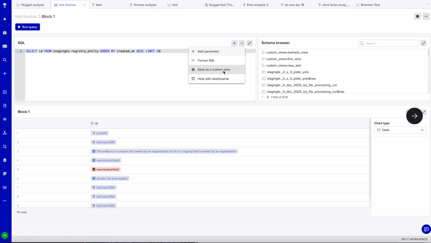Choose Format SQL from the menu
Viewport: 431px width, 243px height.
(x=206, y=60)
